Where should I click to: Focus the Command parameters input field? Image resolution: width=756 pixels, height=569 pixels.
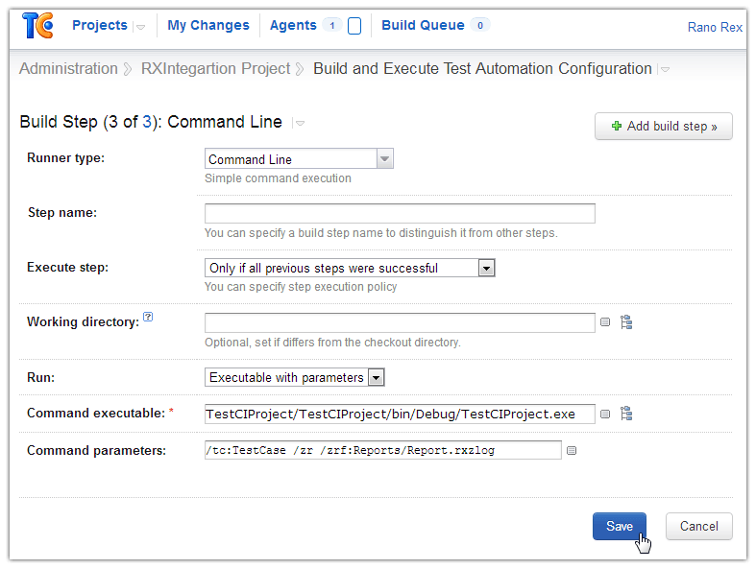(x=383, y=450)
